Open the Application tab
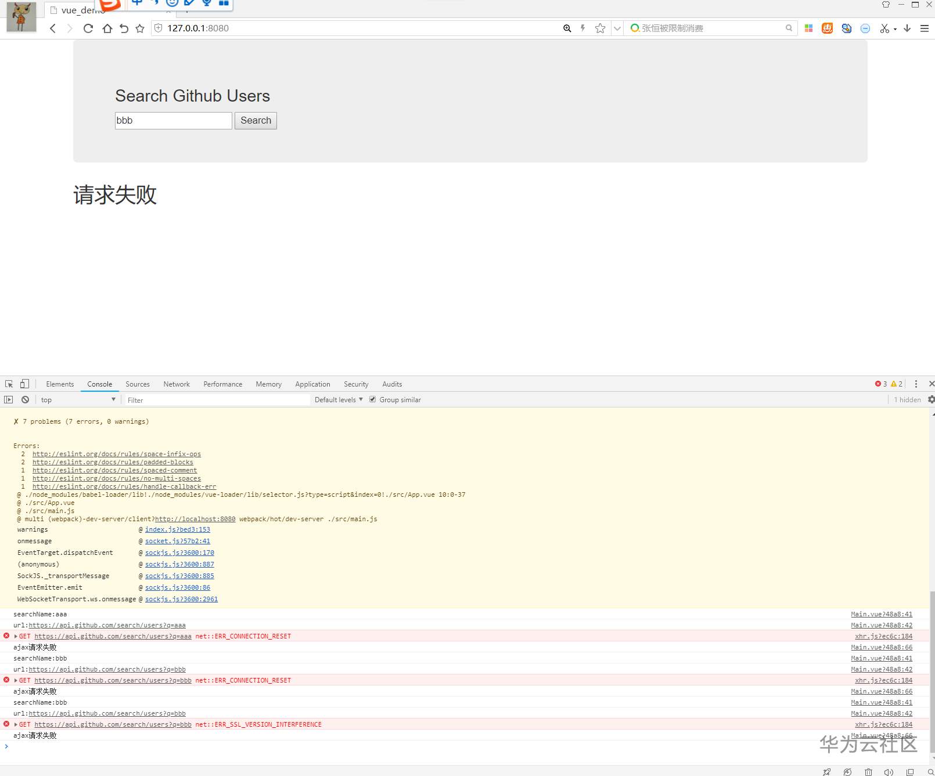The height and width of the screenshot is (776, 935). pyautogui.click(x=312, y=384)
